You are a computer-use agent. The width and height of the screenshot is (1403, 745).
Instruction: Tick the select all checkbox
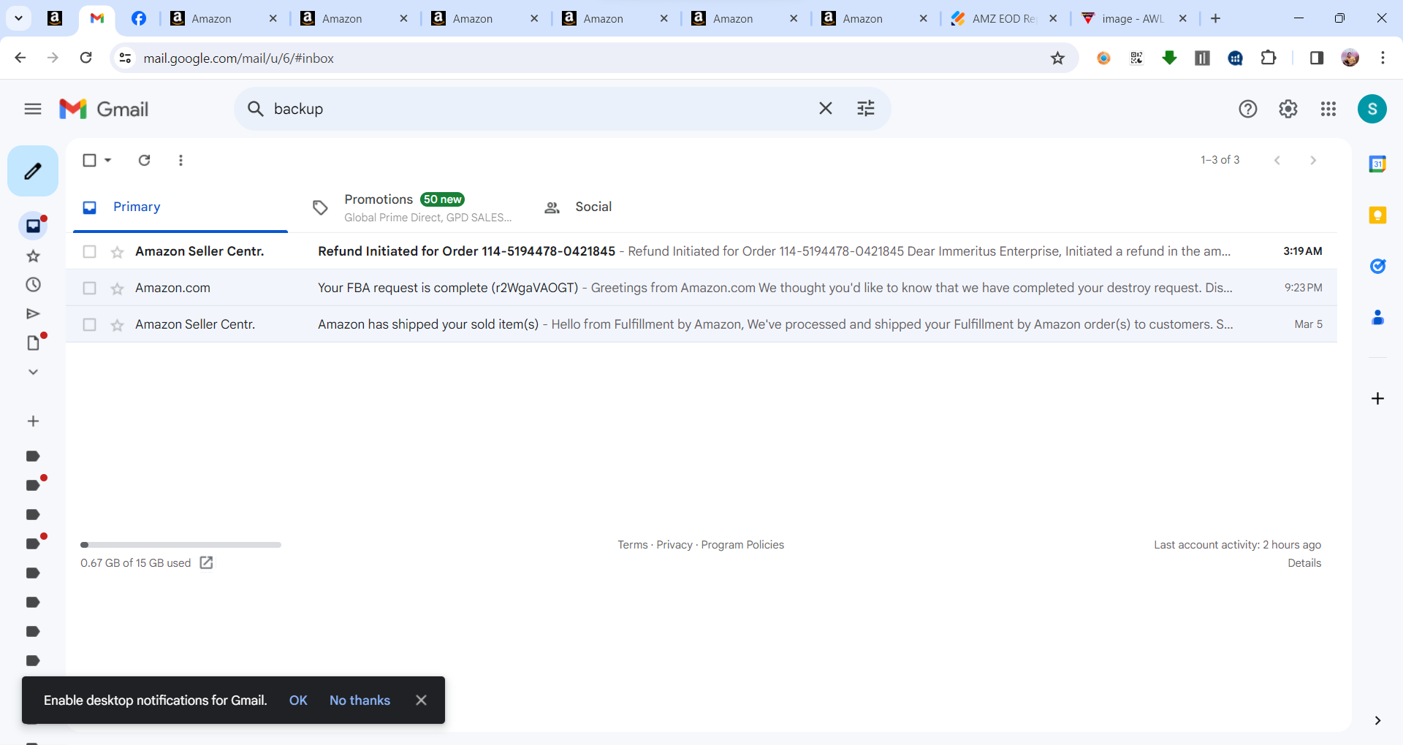coord(90,160)
